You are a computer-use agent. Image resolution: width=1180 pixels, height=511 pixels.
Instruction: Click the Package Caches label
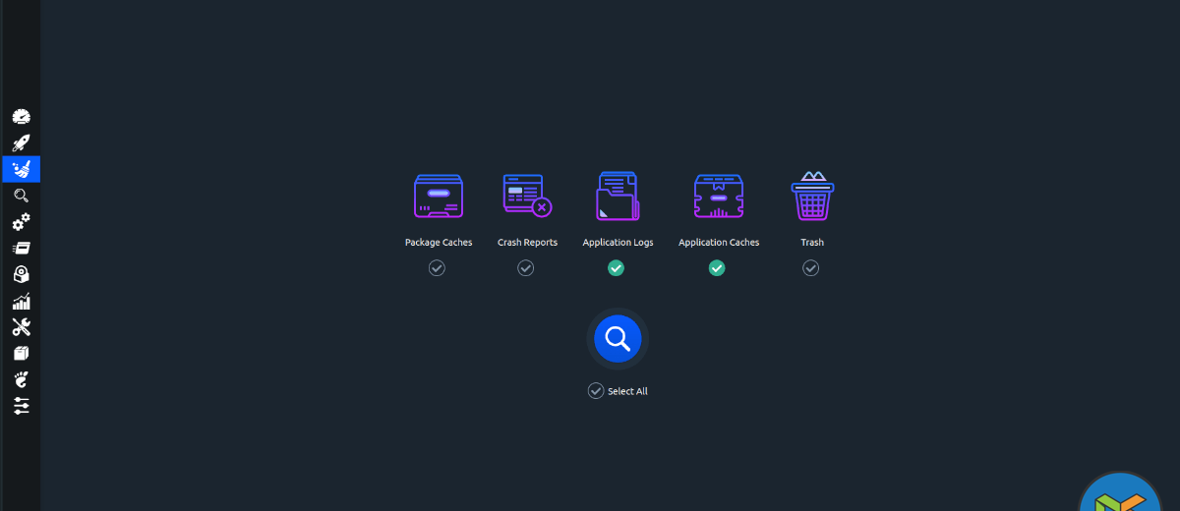tap(439, 243)
